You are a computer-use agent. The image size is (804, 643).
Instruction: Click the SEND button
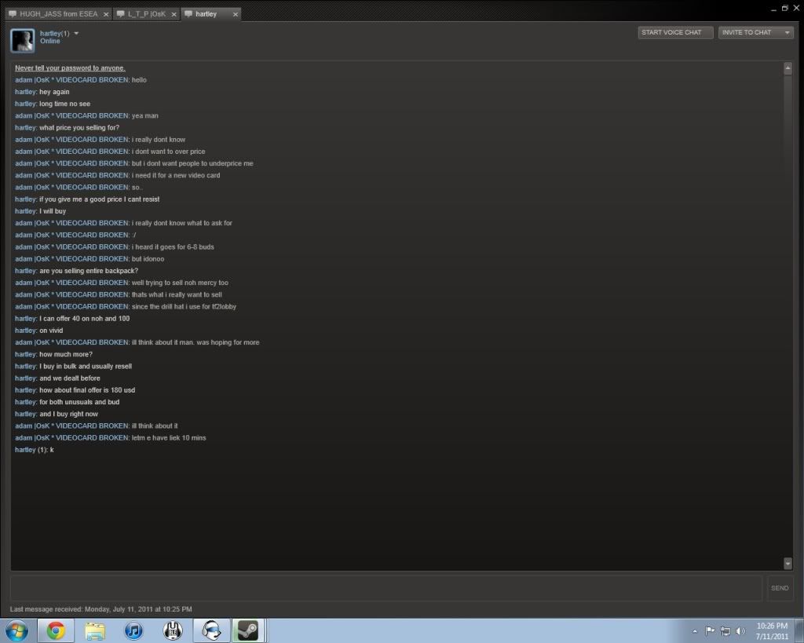(x=780, y=588)
